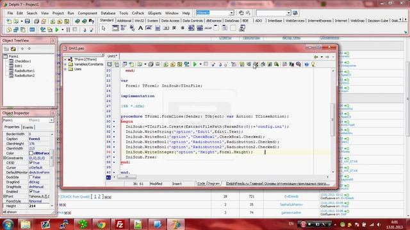
Task: Open the Run dropdown arrow in the main toolbar
Action: coord(63,30)
